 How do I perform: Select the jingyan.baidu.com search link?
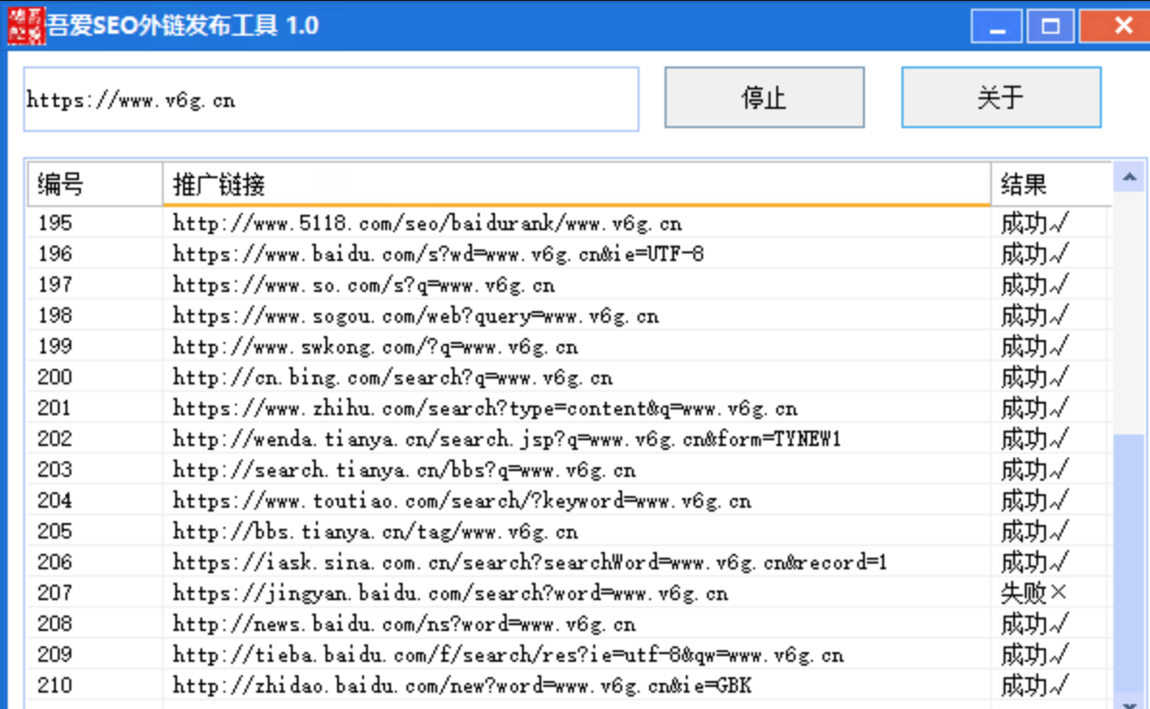tap(451, 592)
